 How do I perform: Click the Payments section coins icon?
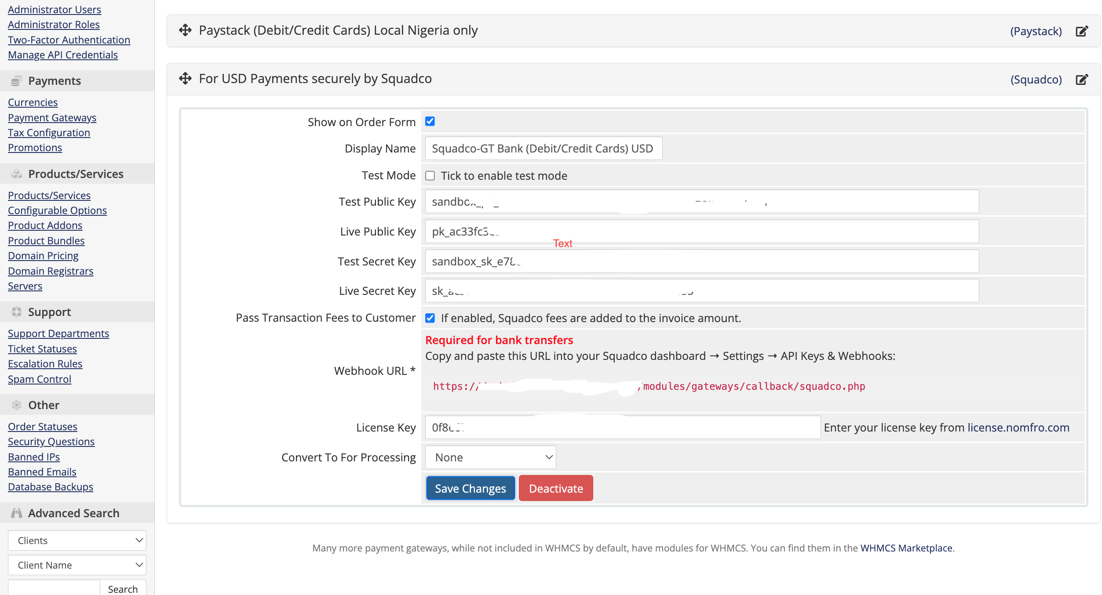click(16, 81)
